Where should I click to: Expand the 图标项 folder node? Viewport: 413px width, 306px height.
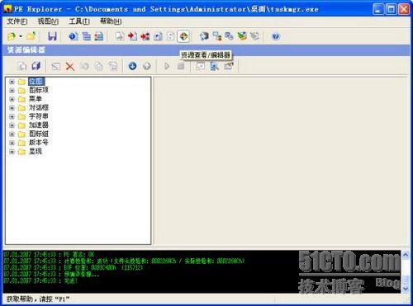(12, 91)
